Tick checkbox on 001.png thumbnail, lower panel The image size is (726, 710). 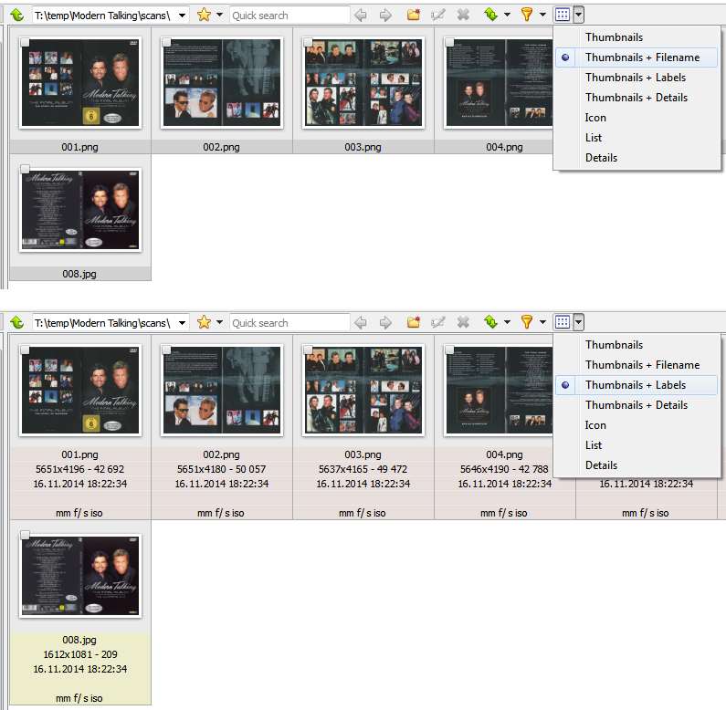[x=25, y=350]
